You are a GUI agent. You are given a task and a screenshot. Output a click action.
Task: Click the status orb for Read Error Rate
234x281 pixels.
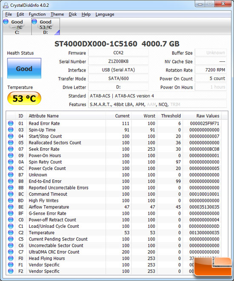point(11,123)
